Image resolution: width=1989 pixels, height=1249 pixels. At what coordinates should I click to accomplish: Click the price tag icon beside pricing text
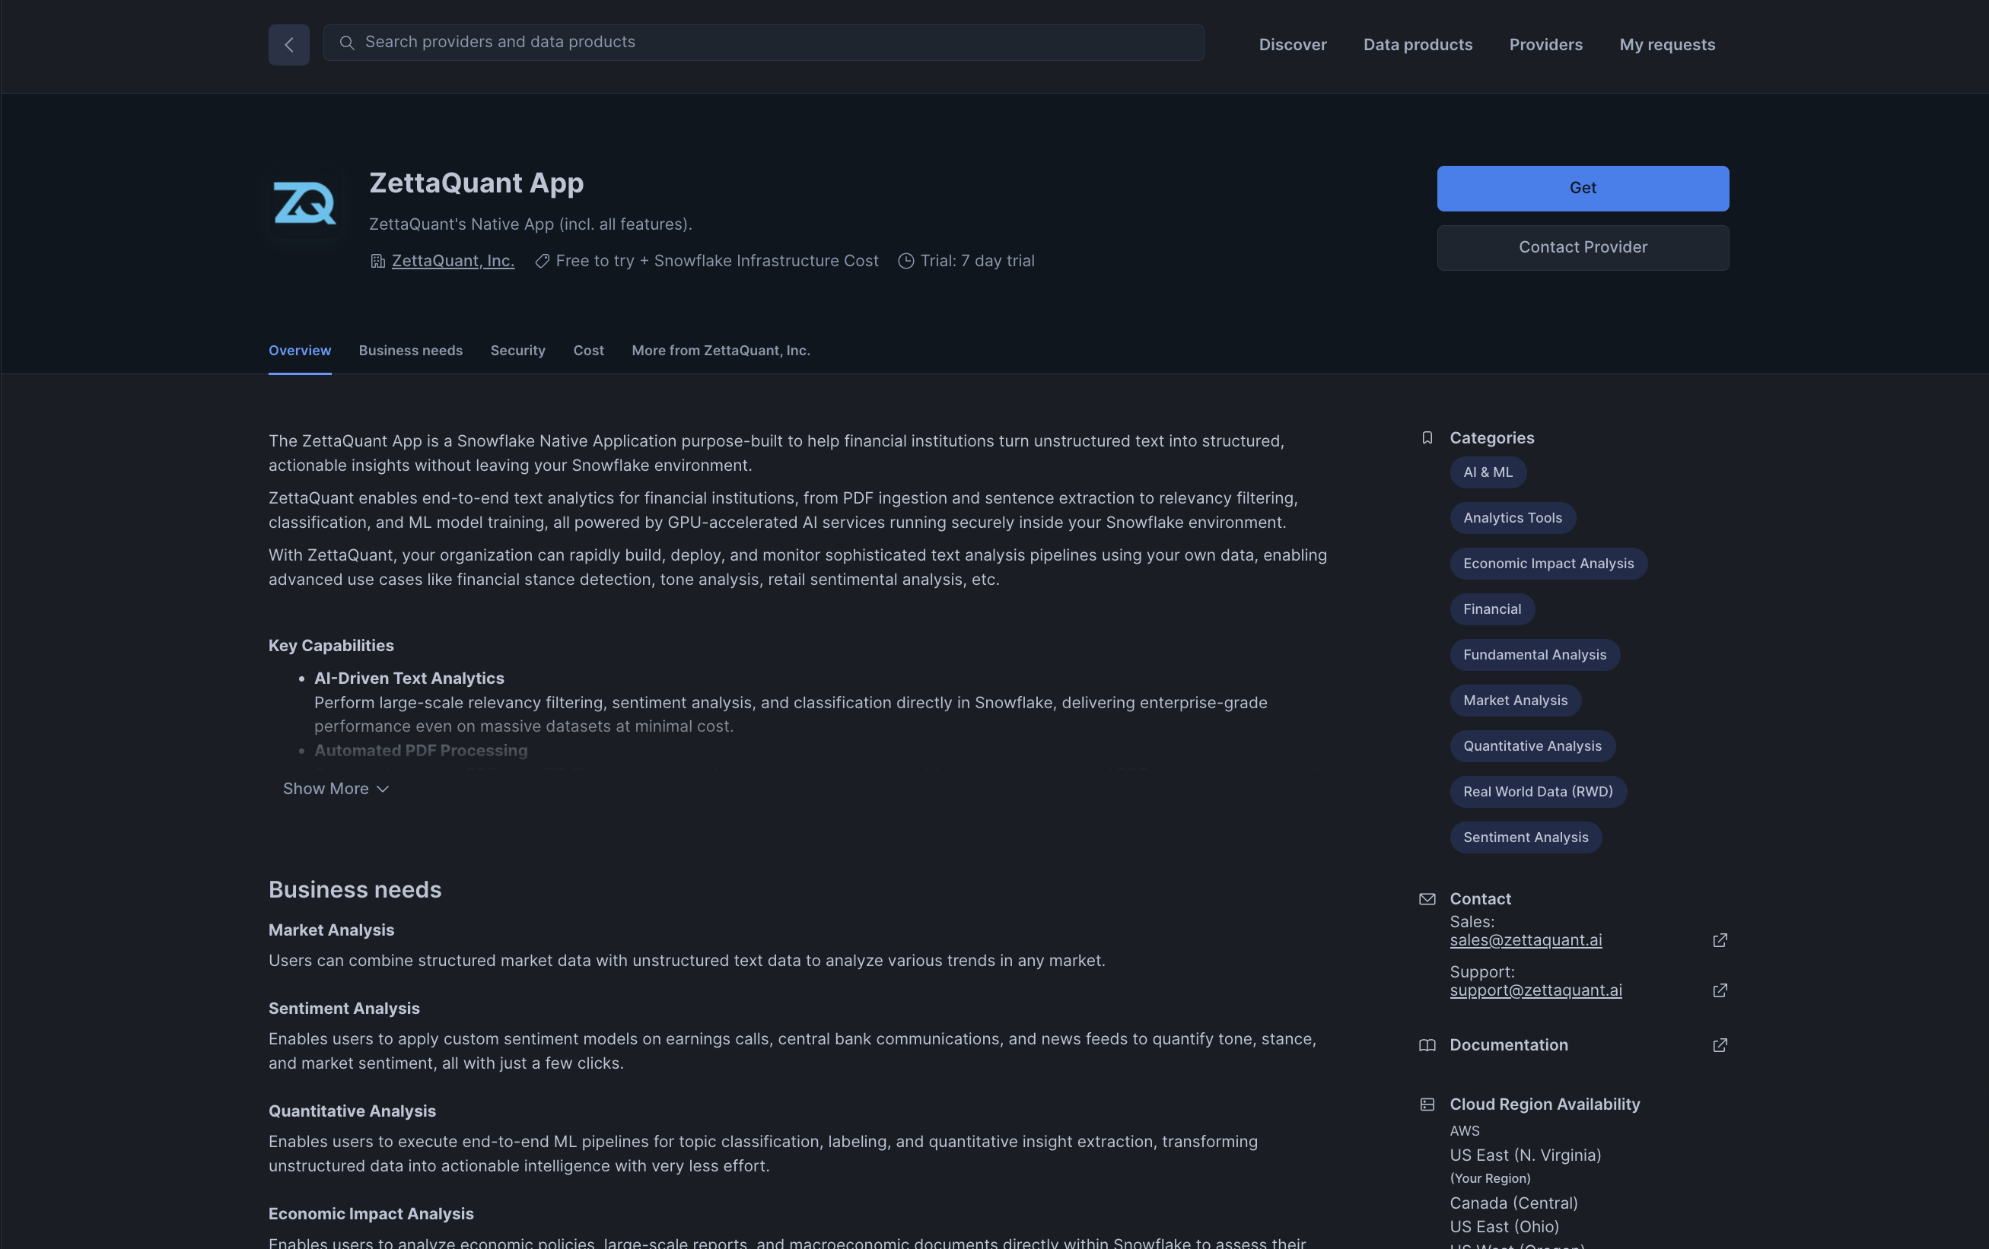(542, 260)
